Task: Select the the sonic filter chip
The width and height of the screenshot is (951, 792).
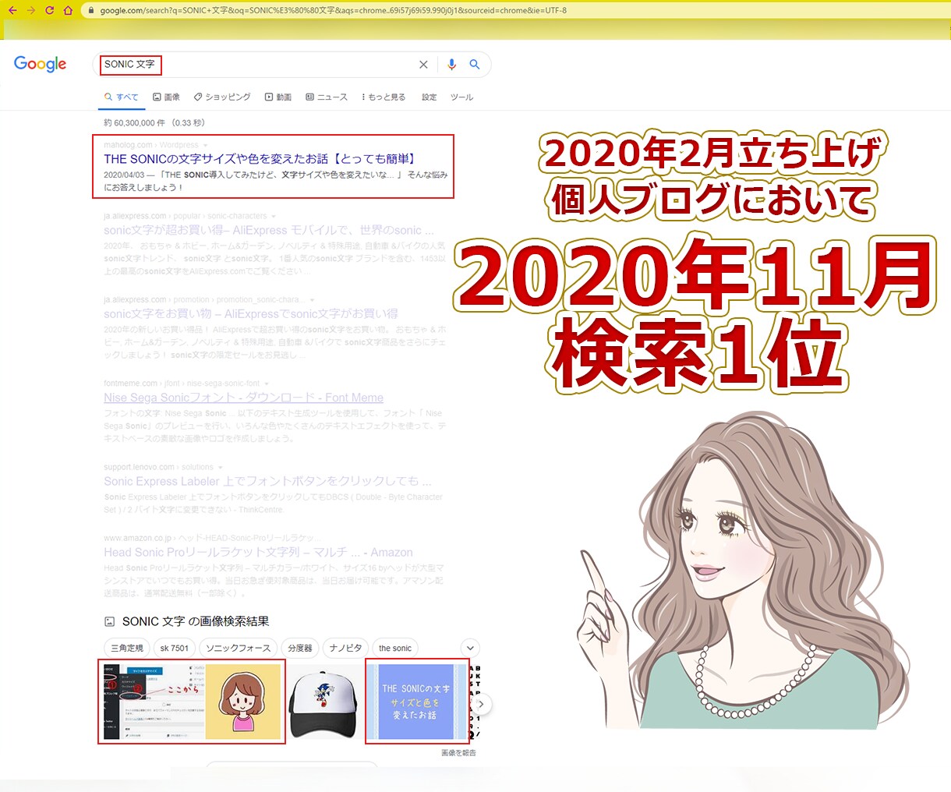Action: pyautogui.click(x=395, y=648)
